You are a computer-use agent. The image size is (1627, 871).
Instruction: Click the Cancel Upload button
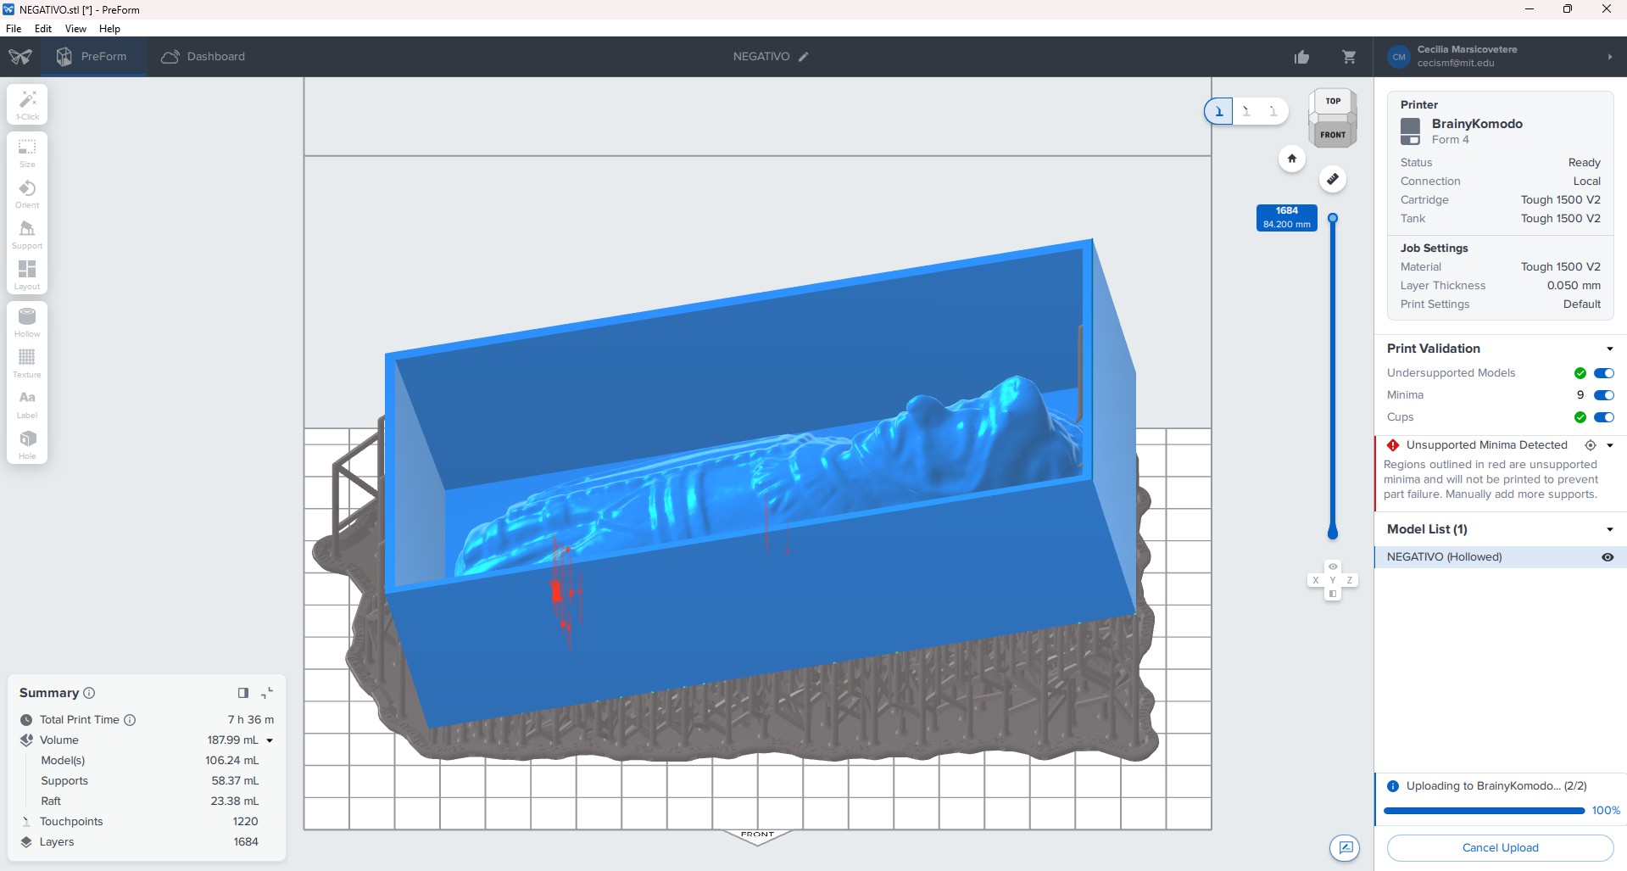(x=1499, y=847)
